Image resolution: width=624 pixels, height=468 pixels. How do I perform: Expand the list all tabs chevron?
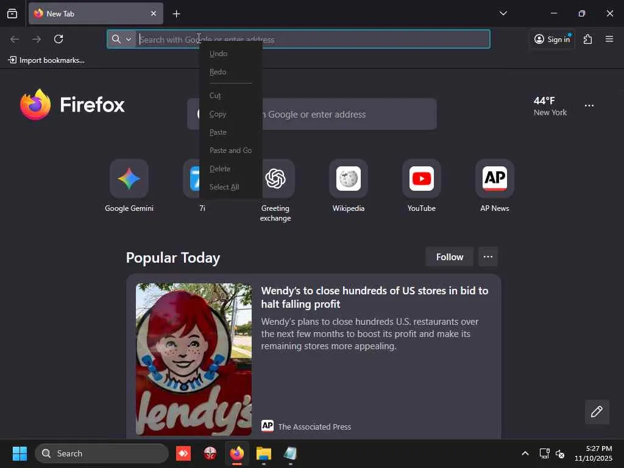[503, 13]
